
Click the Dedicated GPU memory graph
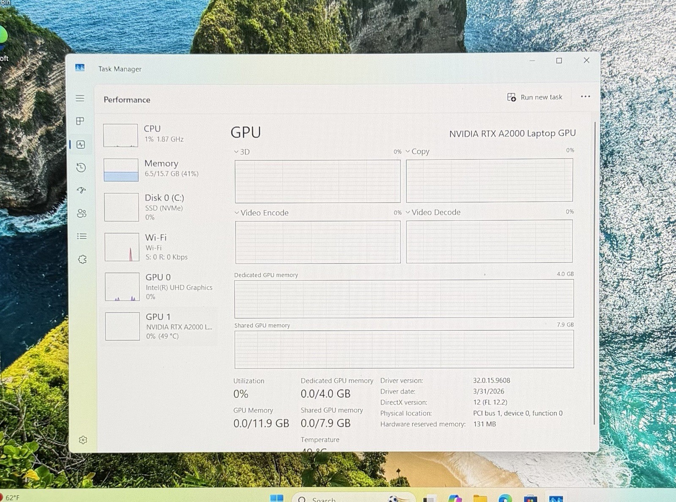point(404,299)
